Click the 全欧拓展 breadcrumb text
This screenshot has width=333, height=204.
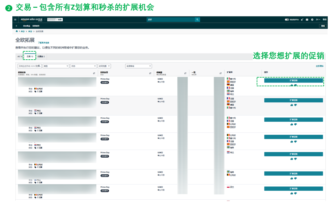[40, 32]
